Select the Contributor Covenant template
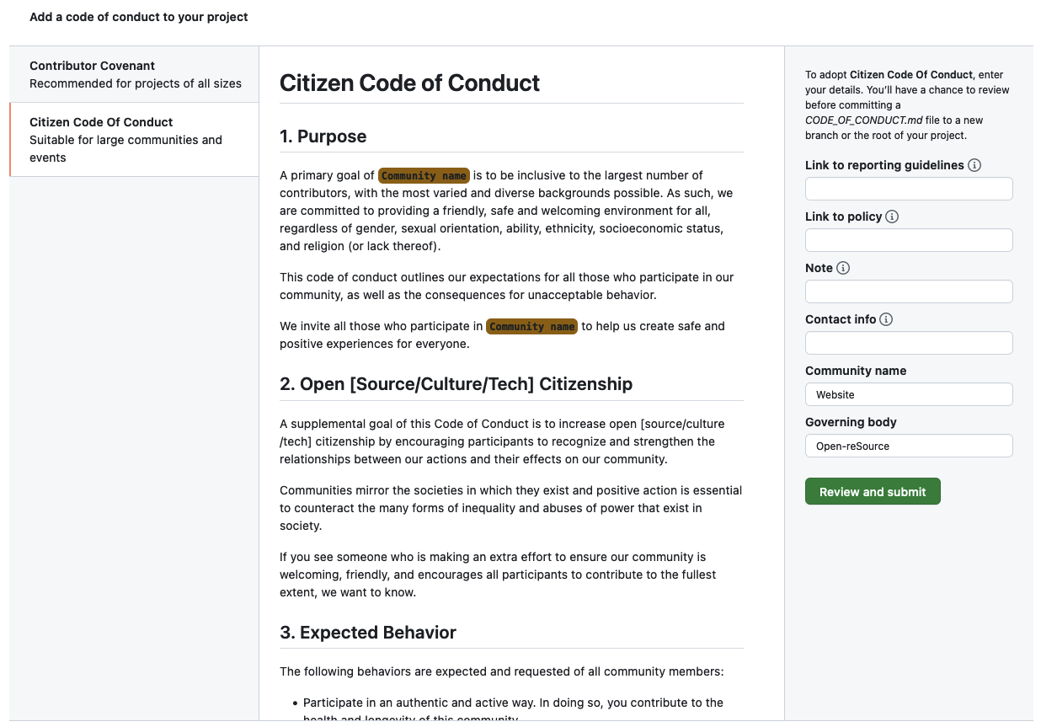Screen dimensions: 1041x727 (x=134, y=74)
